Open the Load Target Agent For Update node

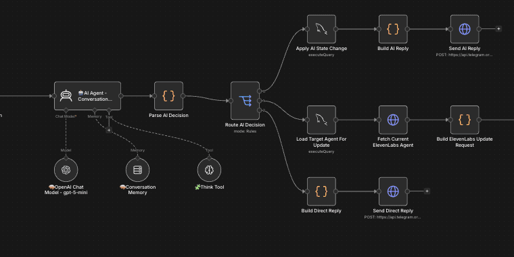pos(321,120)
